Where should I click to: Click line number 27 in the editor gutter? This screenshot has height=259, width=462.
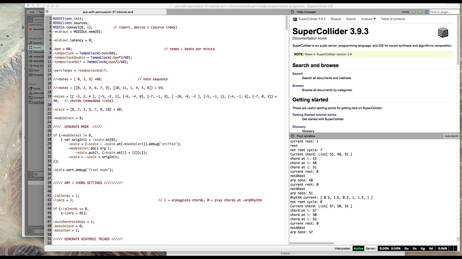[x=49, y=135]
